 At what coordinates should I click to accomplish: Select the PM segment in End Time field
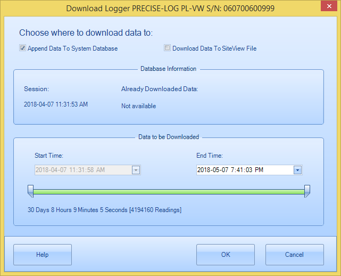[259, 170]
